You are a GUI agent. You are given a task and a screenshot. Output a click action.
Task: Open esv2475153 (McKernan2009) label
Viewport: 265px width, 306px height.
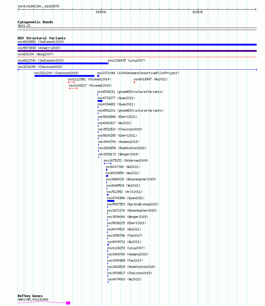tap(126, 160)
